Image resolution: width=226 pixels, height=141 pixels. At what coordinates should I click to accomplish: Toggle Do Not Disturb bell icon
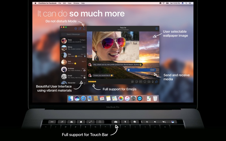84,29
